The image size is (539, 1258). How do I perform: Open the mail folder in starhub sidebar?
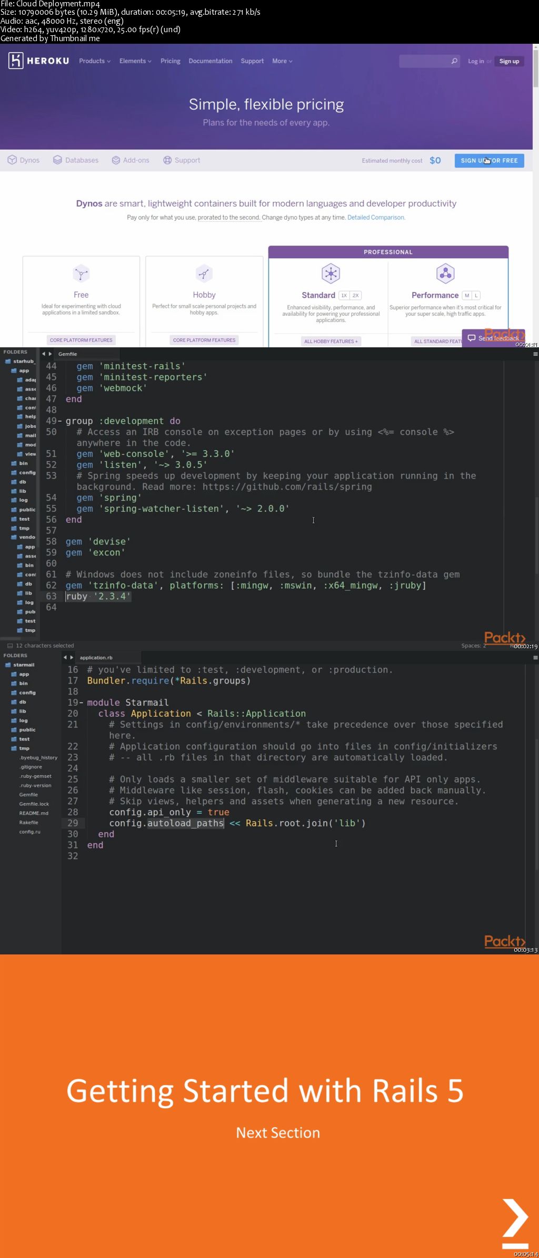pyautogui.click(x=26, y=435)
